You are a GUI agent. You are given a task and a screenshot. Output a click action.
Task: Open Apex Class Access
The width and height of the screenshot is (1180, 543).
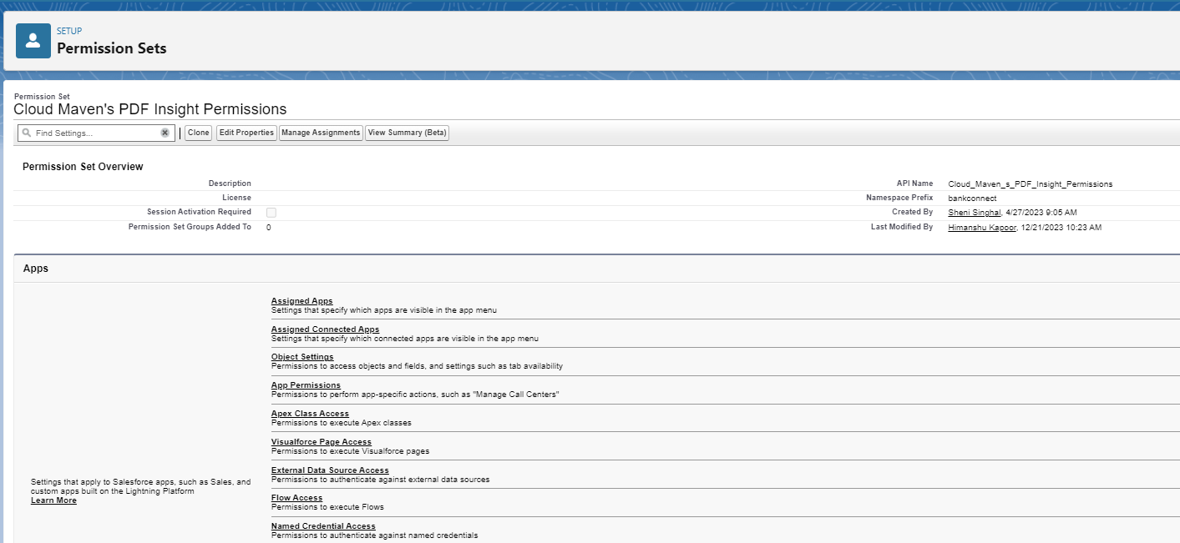click(x=310, y=414)
